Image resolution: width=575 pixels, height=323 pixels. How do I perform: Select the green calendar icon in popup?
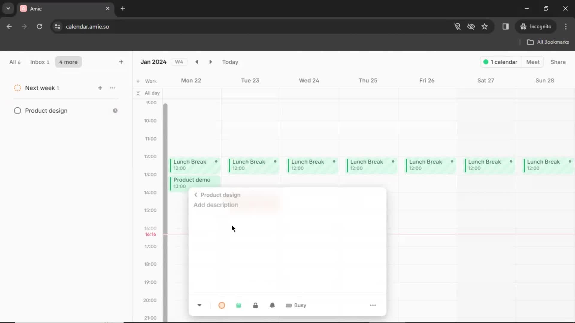click(x=239, y=305)
